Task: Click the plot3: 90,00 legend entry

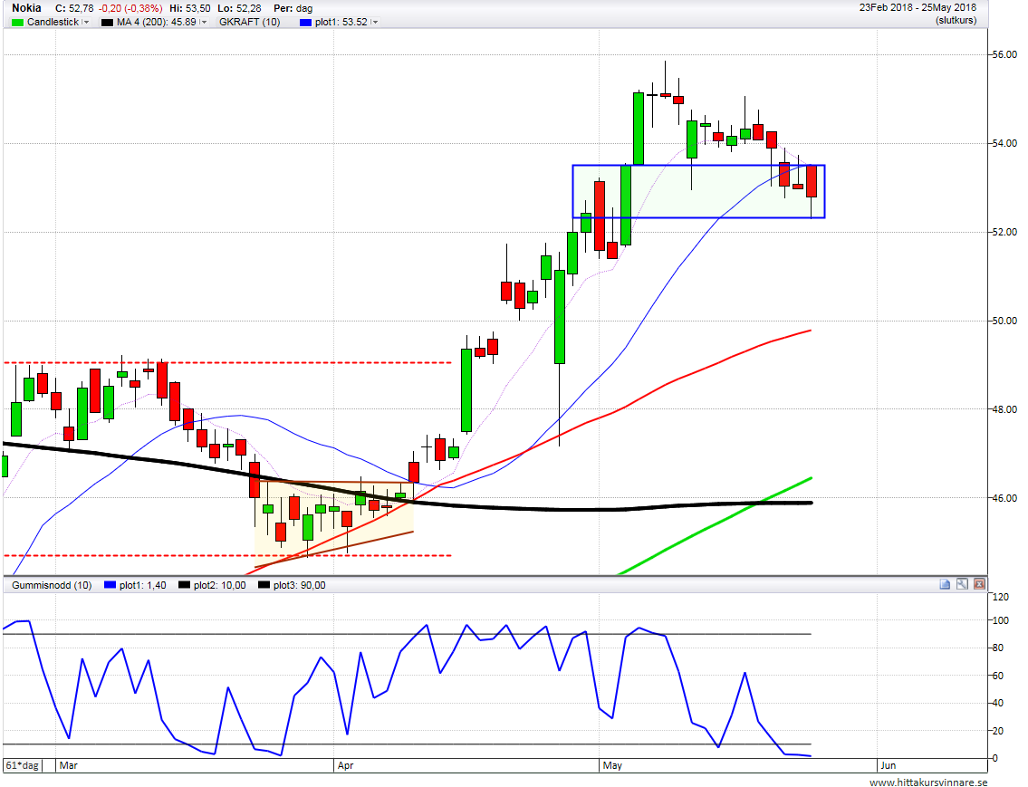Action: [x=299, y=585]
